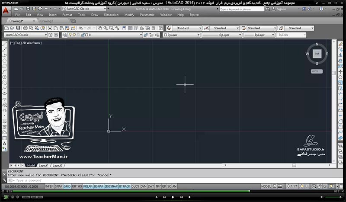Open the AutoCAD Classic workspace dropdown below toolbar
This screenshot has height=202, width=346.
pos(26,35)
